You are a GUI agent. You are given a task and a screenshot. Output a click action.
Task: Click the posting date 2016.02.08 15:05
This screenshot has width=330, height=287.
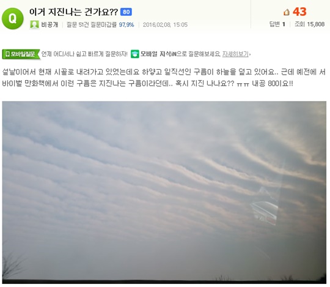(165, 25)
